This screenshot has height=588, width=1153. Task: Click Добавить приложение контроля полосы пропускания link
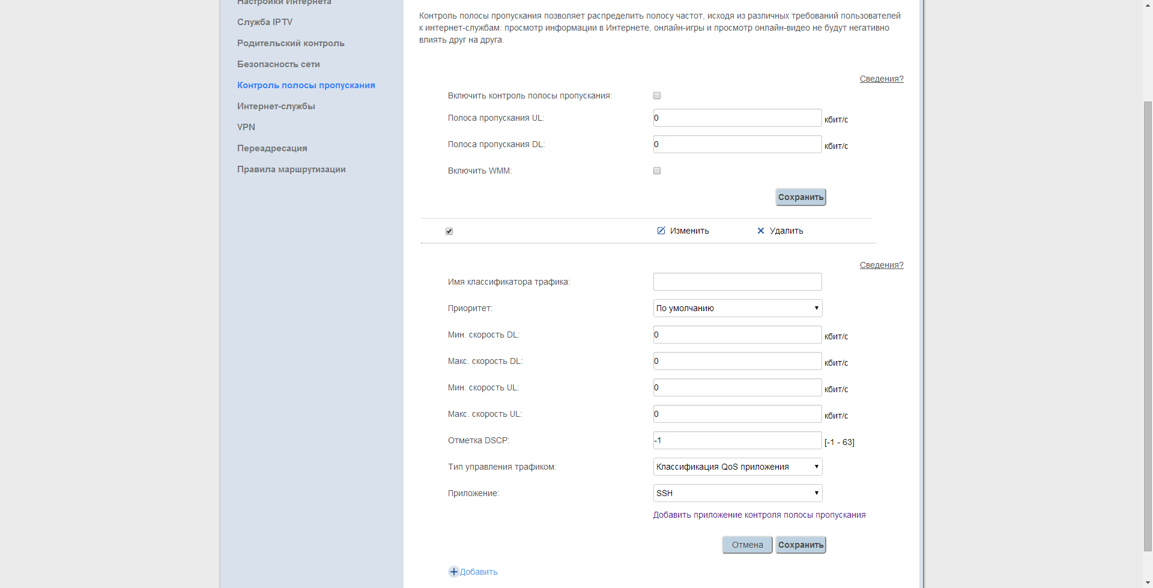(759, 515)
